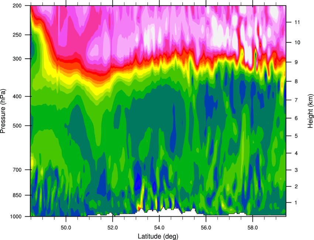Click the 6 km height label

click(296, 118)
